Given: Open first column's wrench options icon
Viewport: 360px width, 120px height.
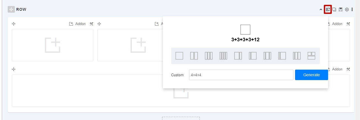Looking at the screenshot, I should tap(91, 24).
